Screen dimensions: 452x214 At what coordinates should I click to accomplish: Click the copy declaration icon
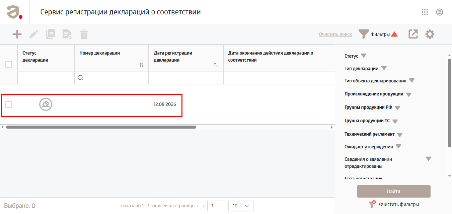(x=50, y=34)
